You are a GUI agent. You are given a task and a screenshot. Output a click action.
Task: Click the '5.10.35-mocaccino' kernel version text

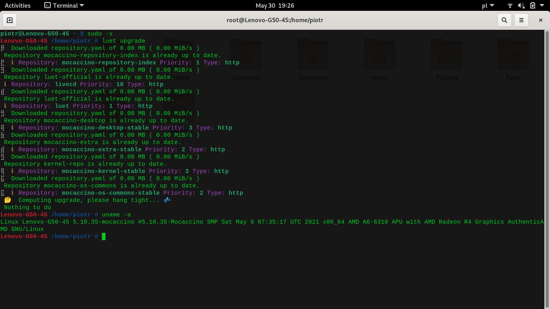103,222
